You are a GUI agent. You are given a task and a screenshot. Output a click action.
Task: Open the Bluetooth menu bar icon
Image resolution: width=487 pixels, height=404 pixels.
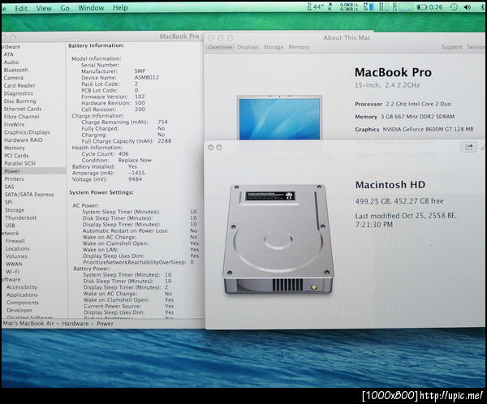click(483, 6)
